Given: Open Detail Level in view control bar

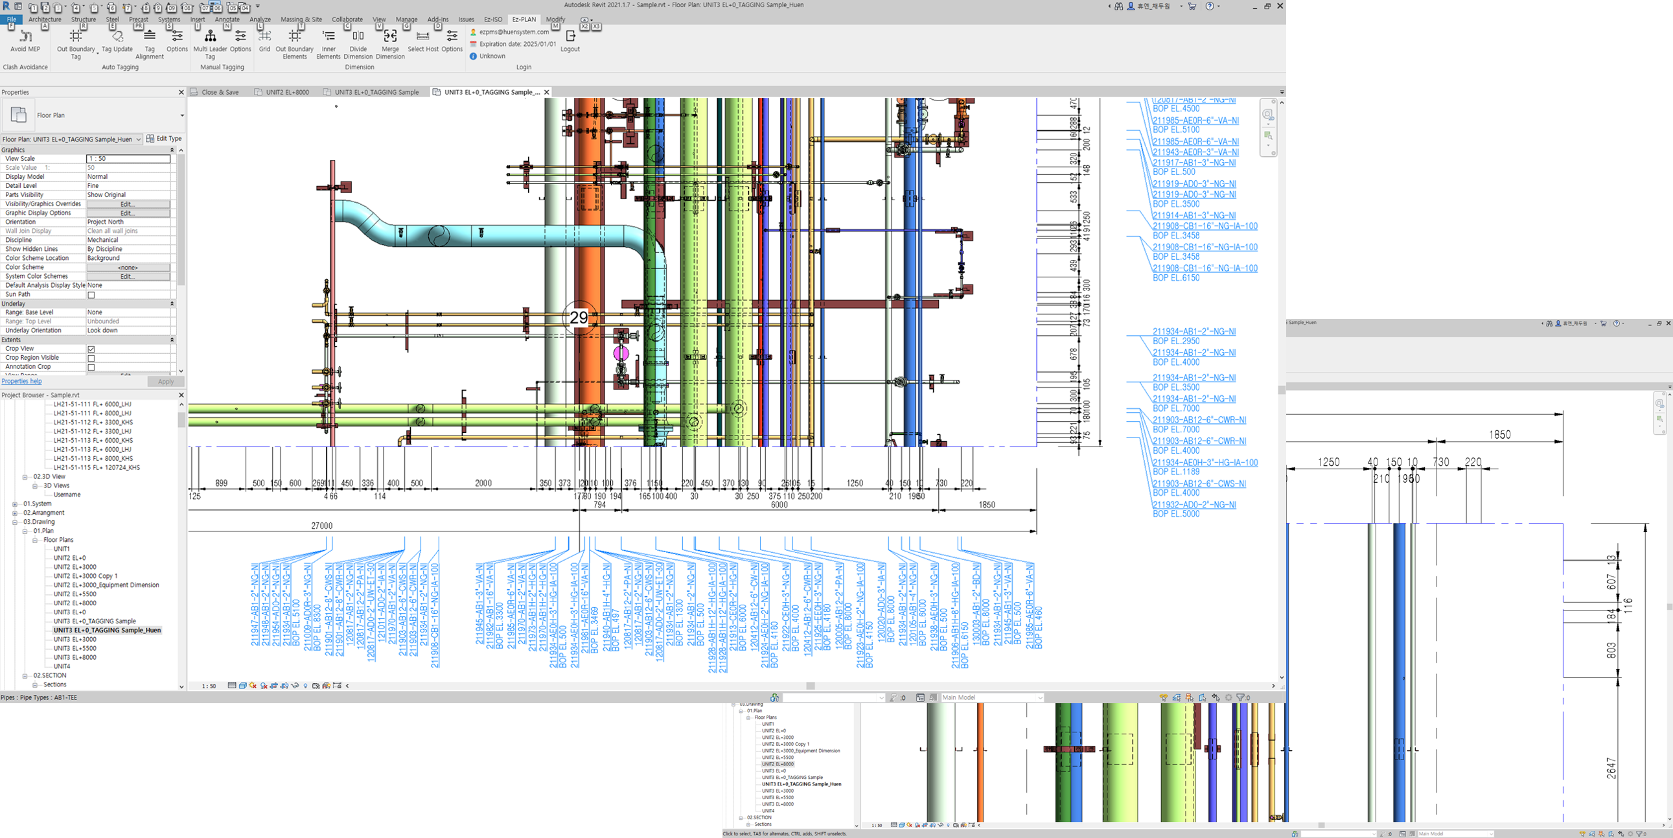Looking at the screenshot, I should click(x=233, y=685).
